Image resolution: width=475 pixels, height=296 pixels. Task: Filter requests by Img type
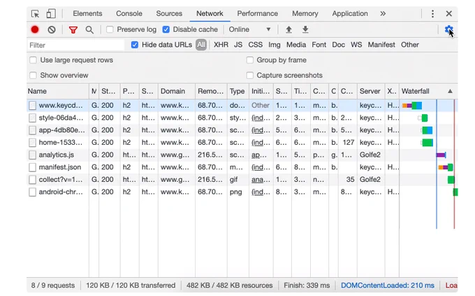click(274, 45)
